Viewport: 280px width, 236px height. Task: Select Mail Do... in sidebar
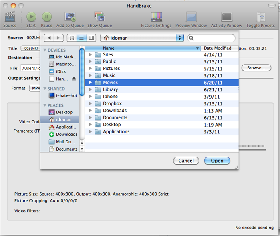point(60,142)
